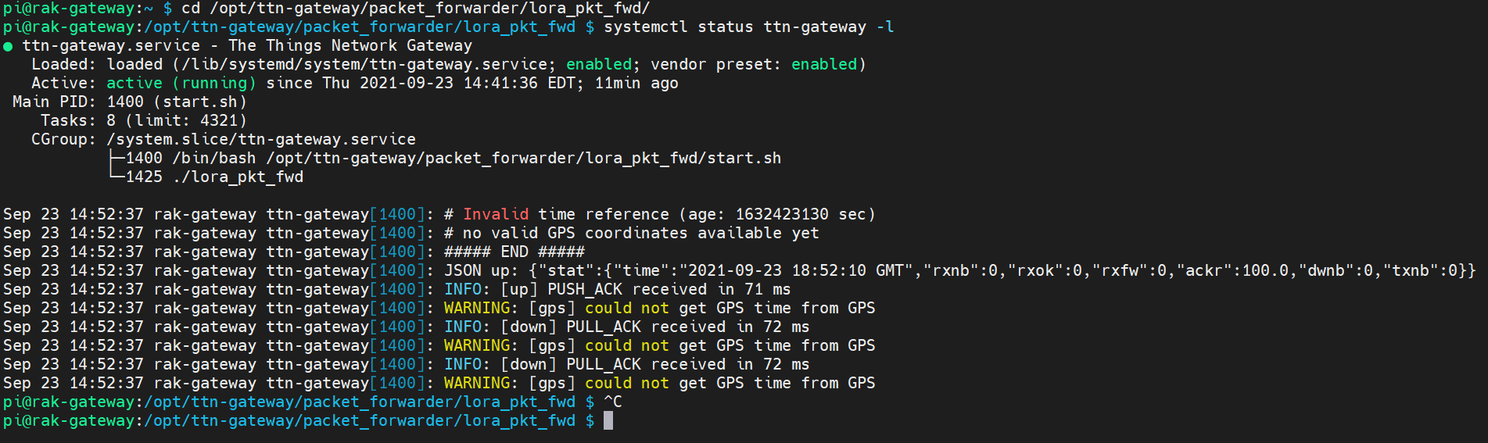This screenshot has height=443, width=1488.
Task: Click the "^C" interrupt text at the prompt
Action: pos(613,402)
